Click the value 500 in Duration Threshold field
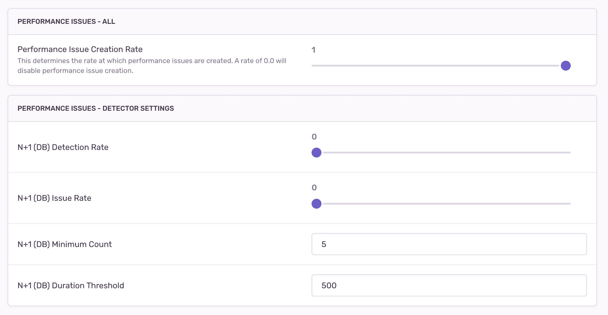608x315 pixels. point(329,285)
